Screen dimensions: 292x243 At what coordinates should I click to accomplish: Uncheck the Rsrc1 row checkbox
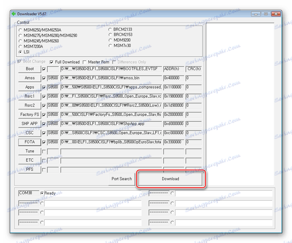[44, 97]
